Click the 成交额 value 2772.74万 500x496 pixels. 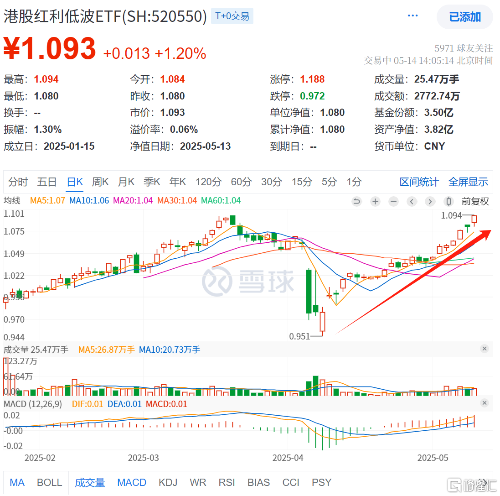click(437, 96)
